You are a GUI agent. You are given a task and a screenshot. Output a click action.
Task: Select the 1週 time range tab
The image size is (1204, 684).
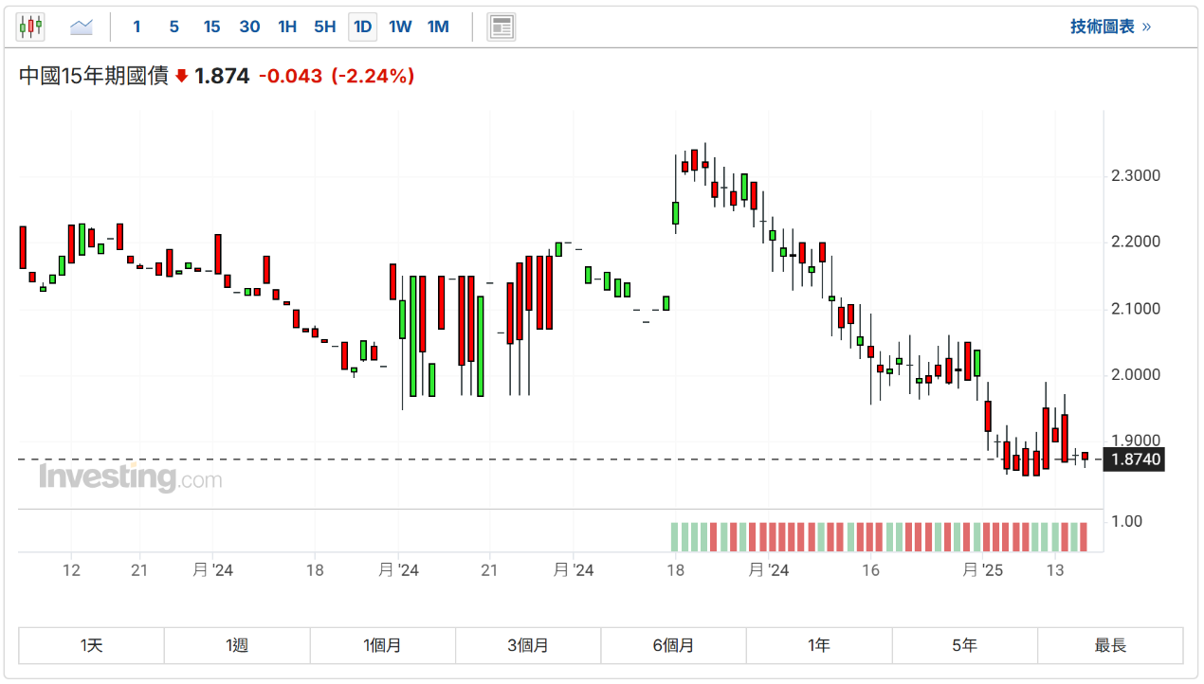[237, 645]
